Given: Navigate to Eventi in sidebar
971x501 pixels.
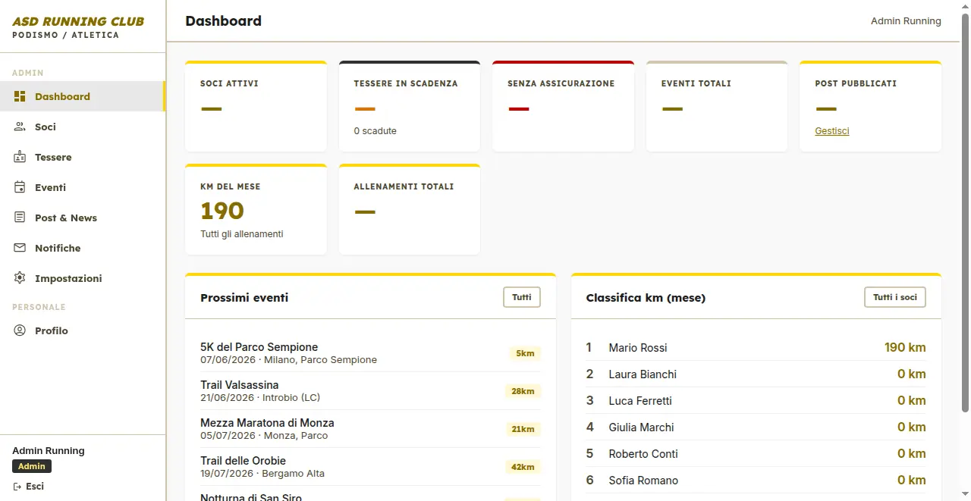Looking at the screenshot, I should (83, 187).
